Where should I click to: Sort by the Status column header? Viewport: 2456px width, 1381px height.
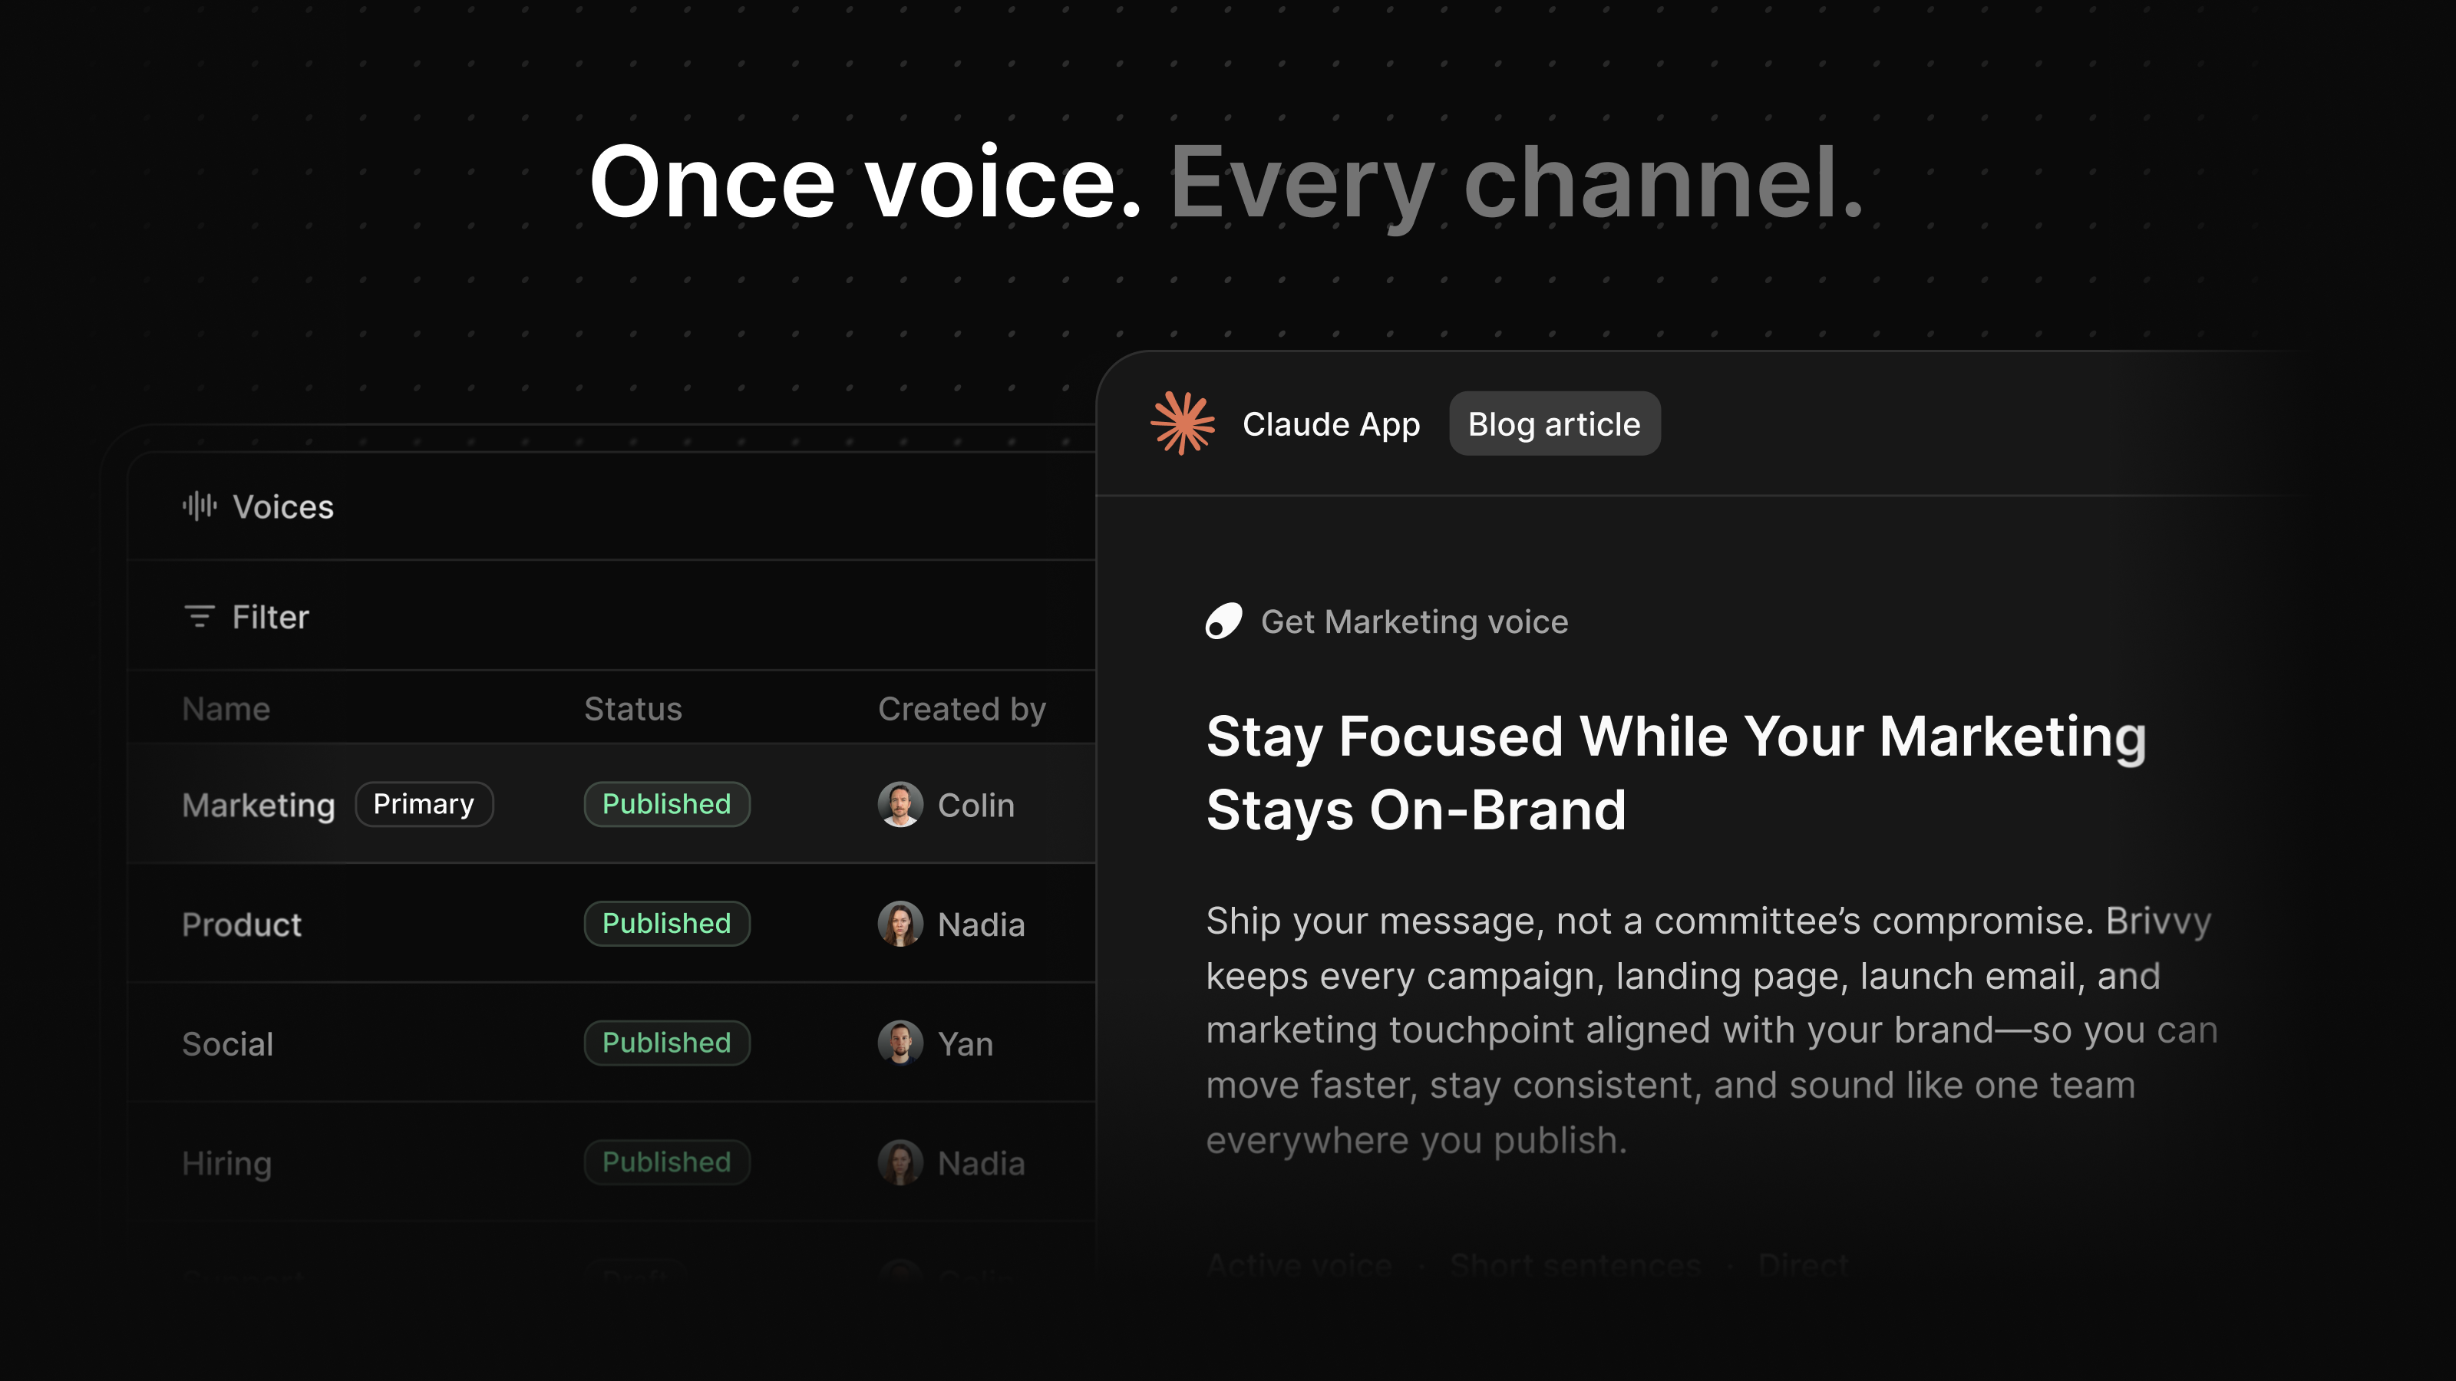pos(632,709)
